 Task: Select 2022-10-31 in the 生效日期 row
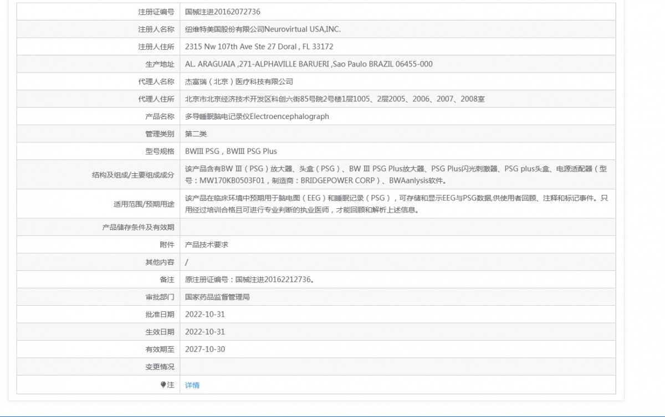point(205,332)
